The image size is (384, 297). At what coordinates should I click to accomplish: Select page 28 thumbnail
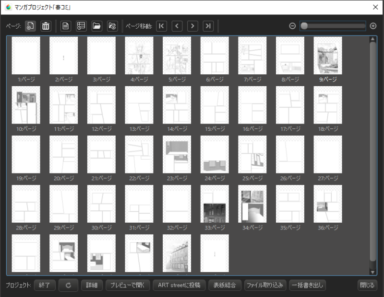tap(26, 204)
